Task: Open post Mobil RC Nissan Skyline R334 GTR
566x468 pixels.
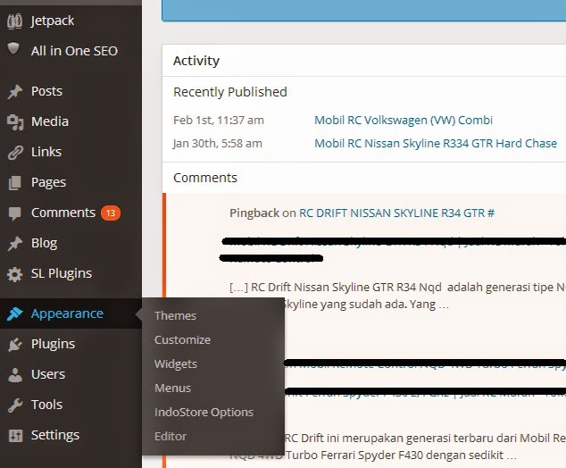Action: click(436, 144)
